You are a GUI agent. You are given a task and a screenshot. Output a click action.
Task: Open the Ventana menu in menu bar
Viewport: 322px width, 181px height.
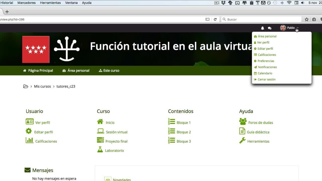tap(71, 3)
